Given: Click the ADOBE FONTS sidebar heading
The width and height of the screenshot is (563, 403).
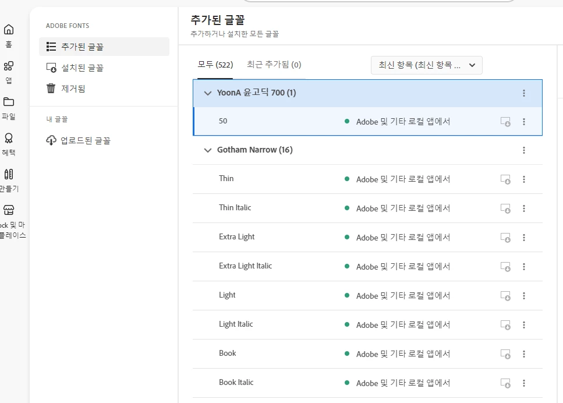Looking at the screenshot, I should coord(68,26).
